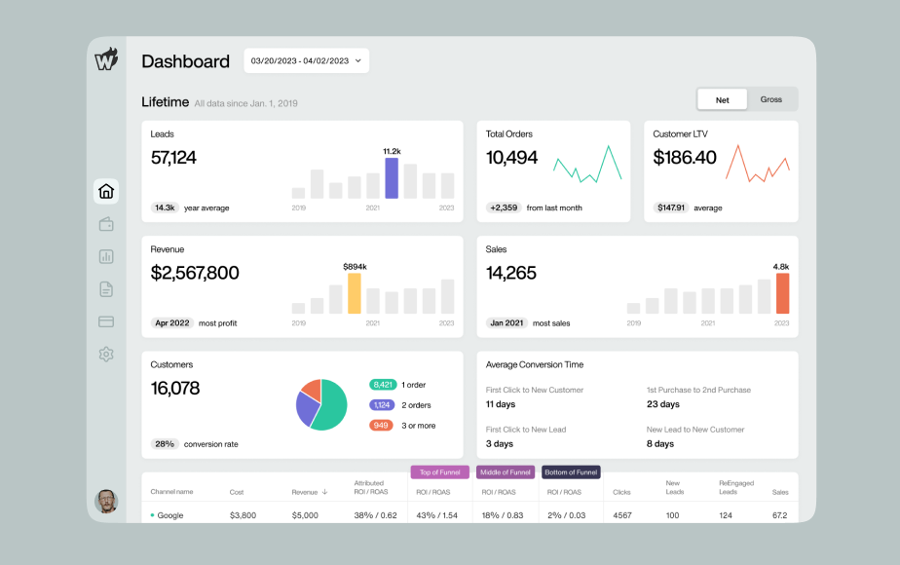Select the Middle of Funnel tag
Viewport: 900px width, 565px height.
[506, 472]
